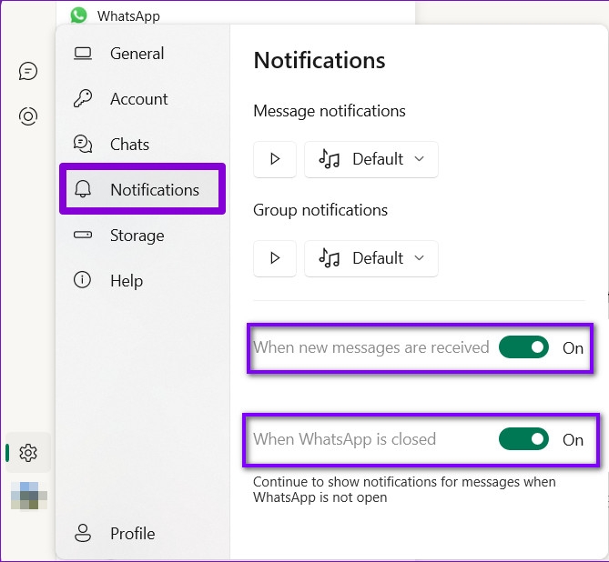Play the group notification sound preview
This screenshot has height=562, width=609.
pos(275,258)
